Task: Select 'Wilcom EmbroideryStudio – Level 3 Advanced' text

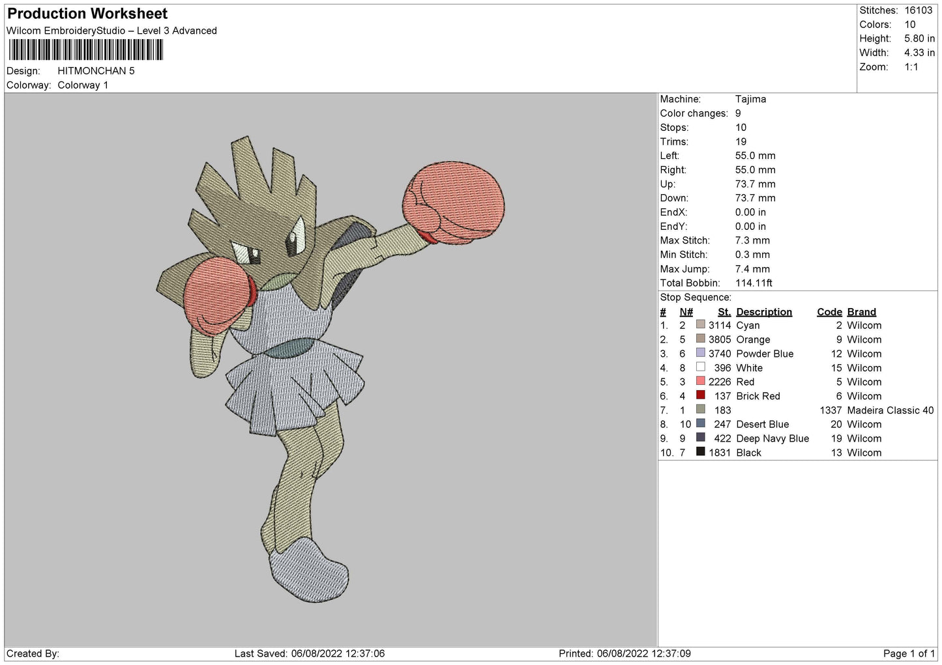Action: click(111, 31)
